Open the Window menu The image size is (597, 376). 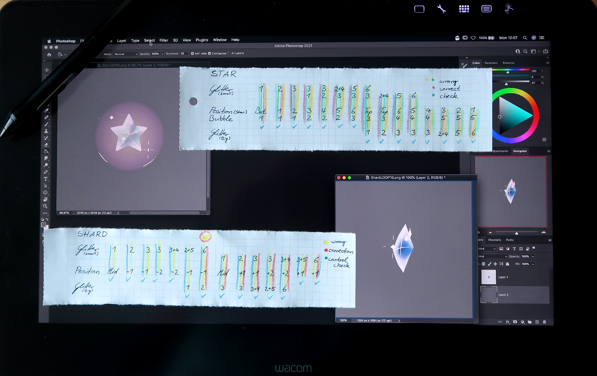(220, 40)
